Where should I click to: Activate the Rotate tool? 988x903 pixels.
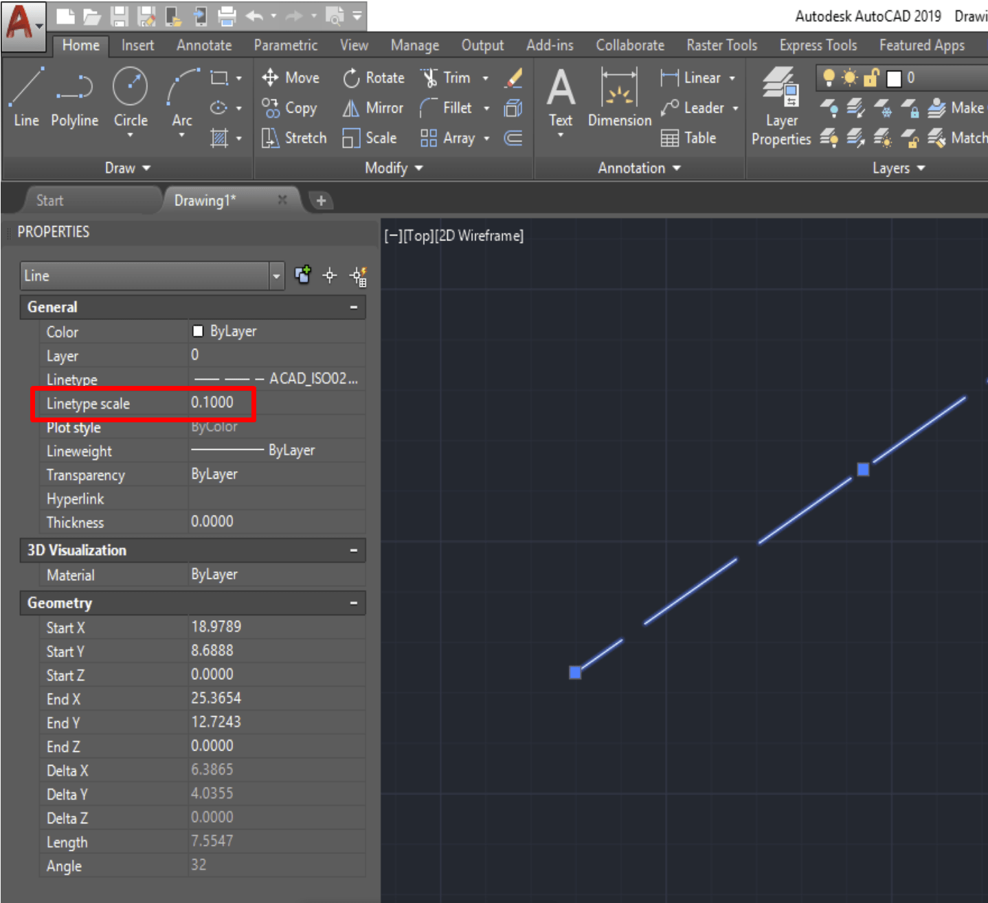click(374, 78)
